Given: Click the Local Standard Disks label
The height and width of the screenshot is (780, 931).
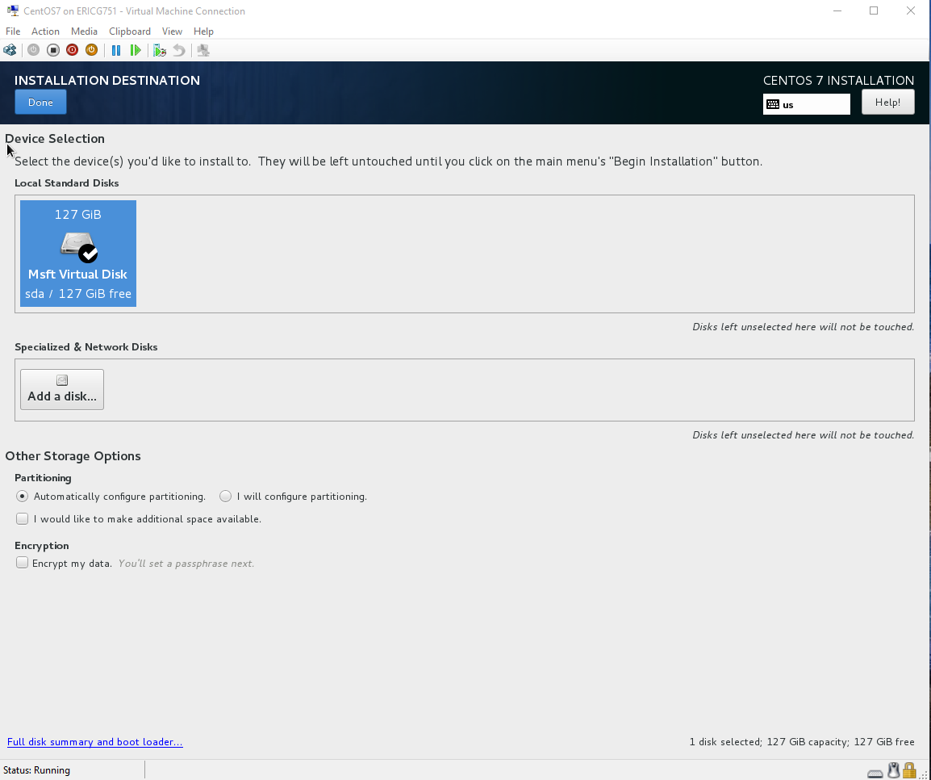Looking at the screenshot, I should (66, 183).
